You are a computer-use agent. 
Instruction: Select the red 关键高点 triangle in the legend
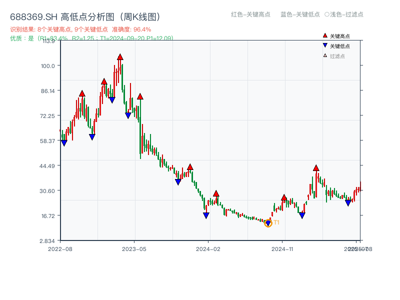(324, 36)
